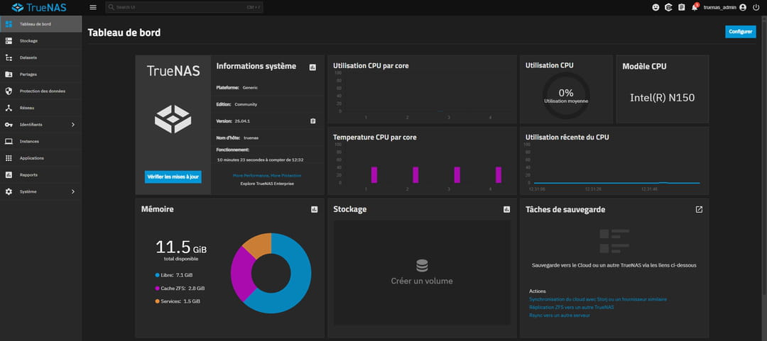The width and height of the screenshot is (767, 341).
Task: Click Vérifier les mises à jour
Action: [x=173, y=177]
